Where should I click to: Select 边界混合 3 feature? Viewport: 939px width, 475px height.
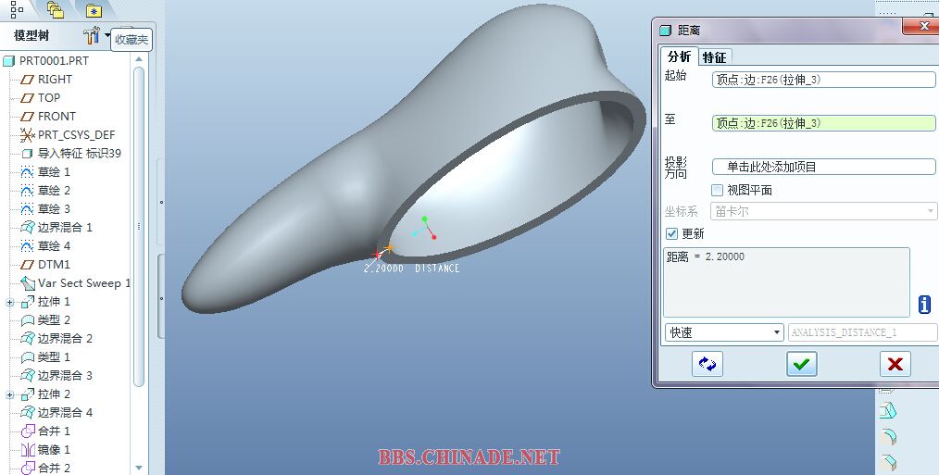[x=56, y=376]
